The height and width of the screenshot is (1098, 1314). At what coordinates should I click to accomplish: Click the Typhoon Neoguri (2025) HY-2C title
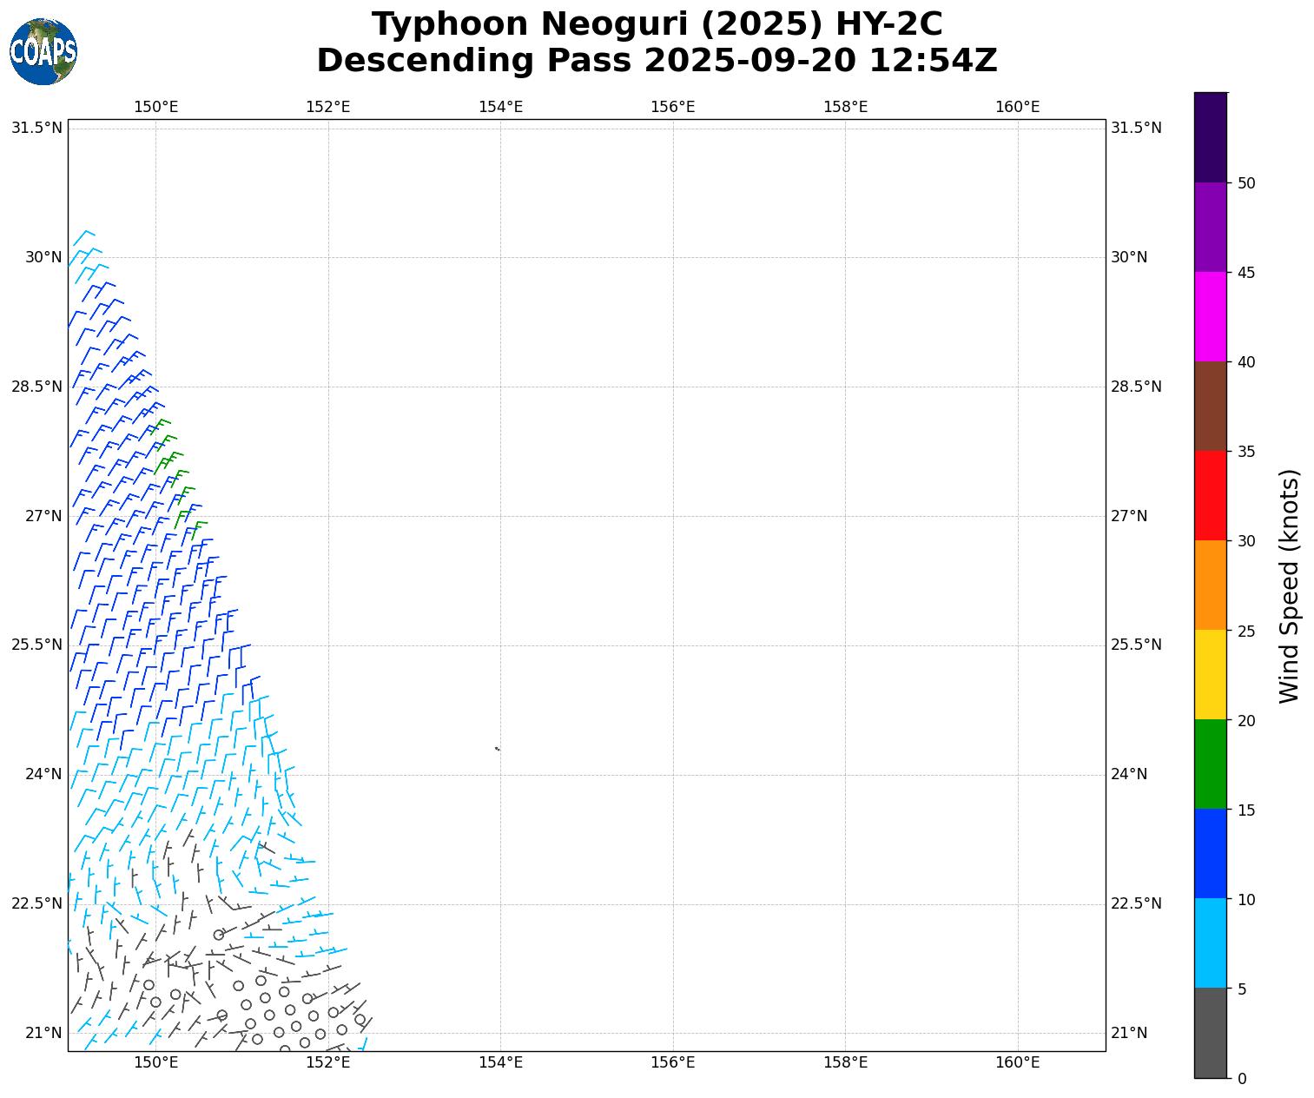[x=657, y=24]
